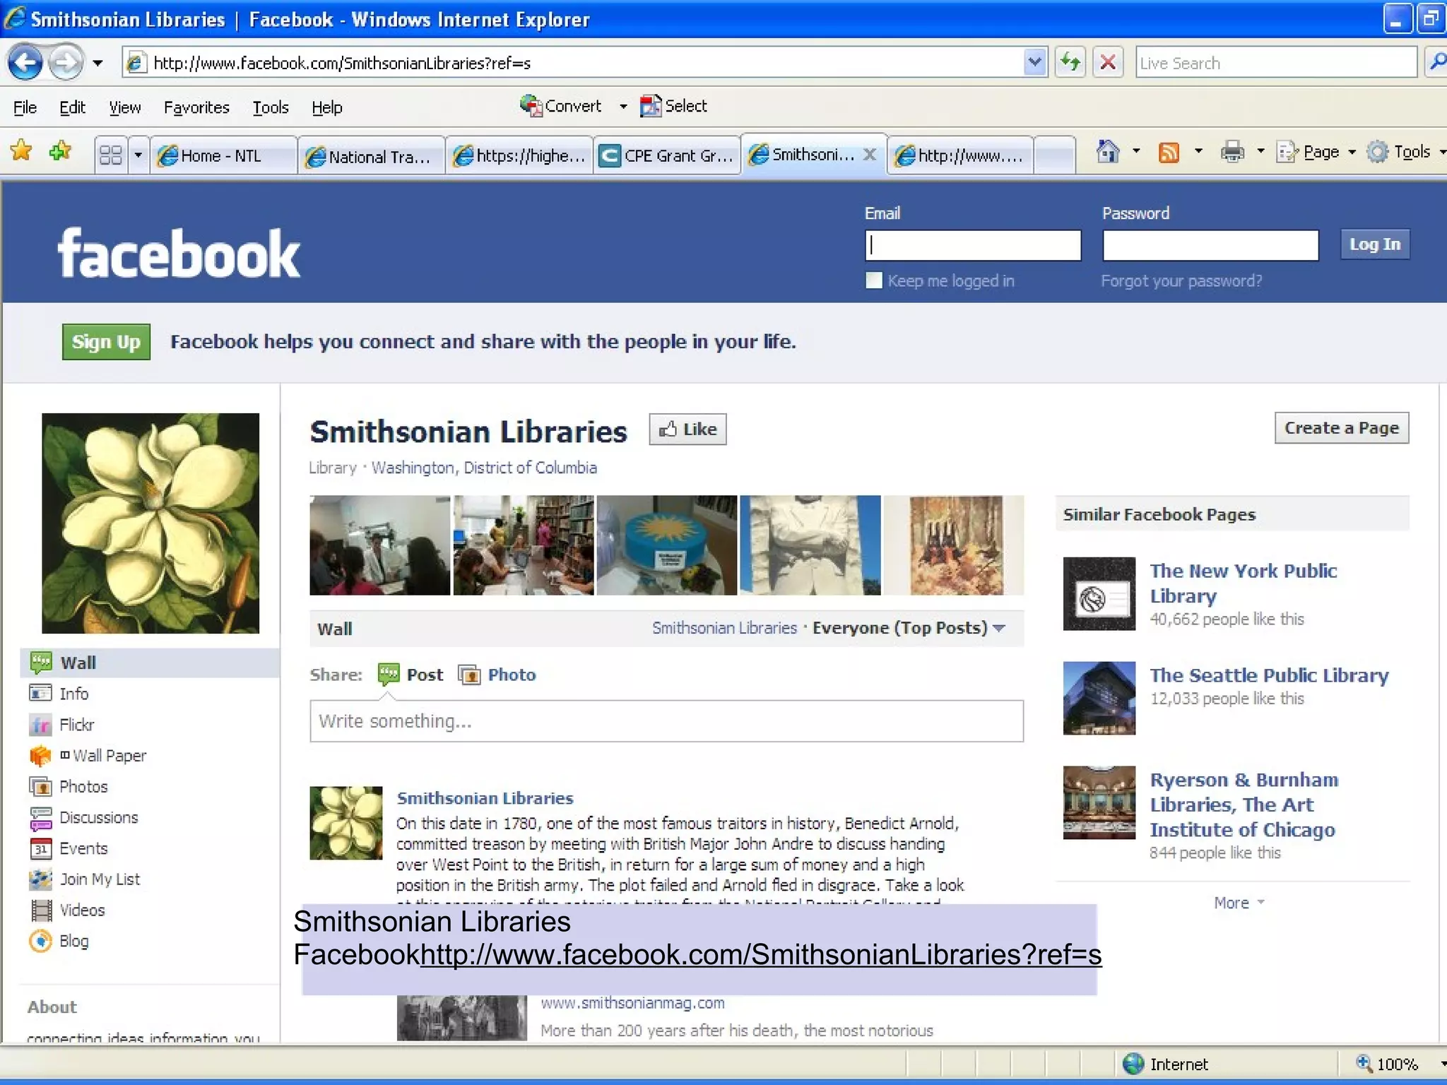Image resolution: width=1447 pixels, height=1085 pixels.
Task: Open the Edit menu
Action: 72,107
